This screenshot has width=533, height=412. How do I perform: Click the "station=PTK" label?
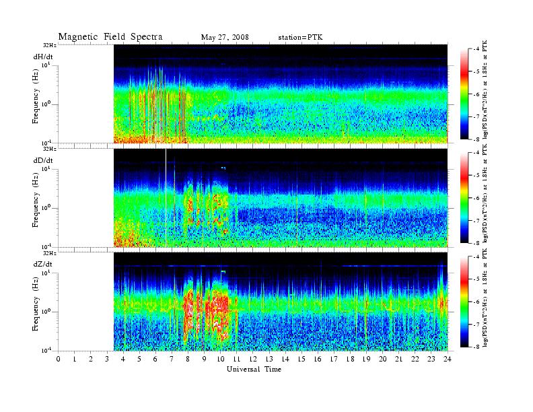coord(301,38)
